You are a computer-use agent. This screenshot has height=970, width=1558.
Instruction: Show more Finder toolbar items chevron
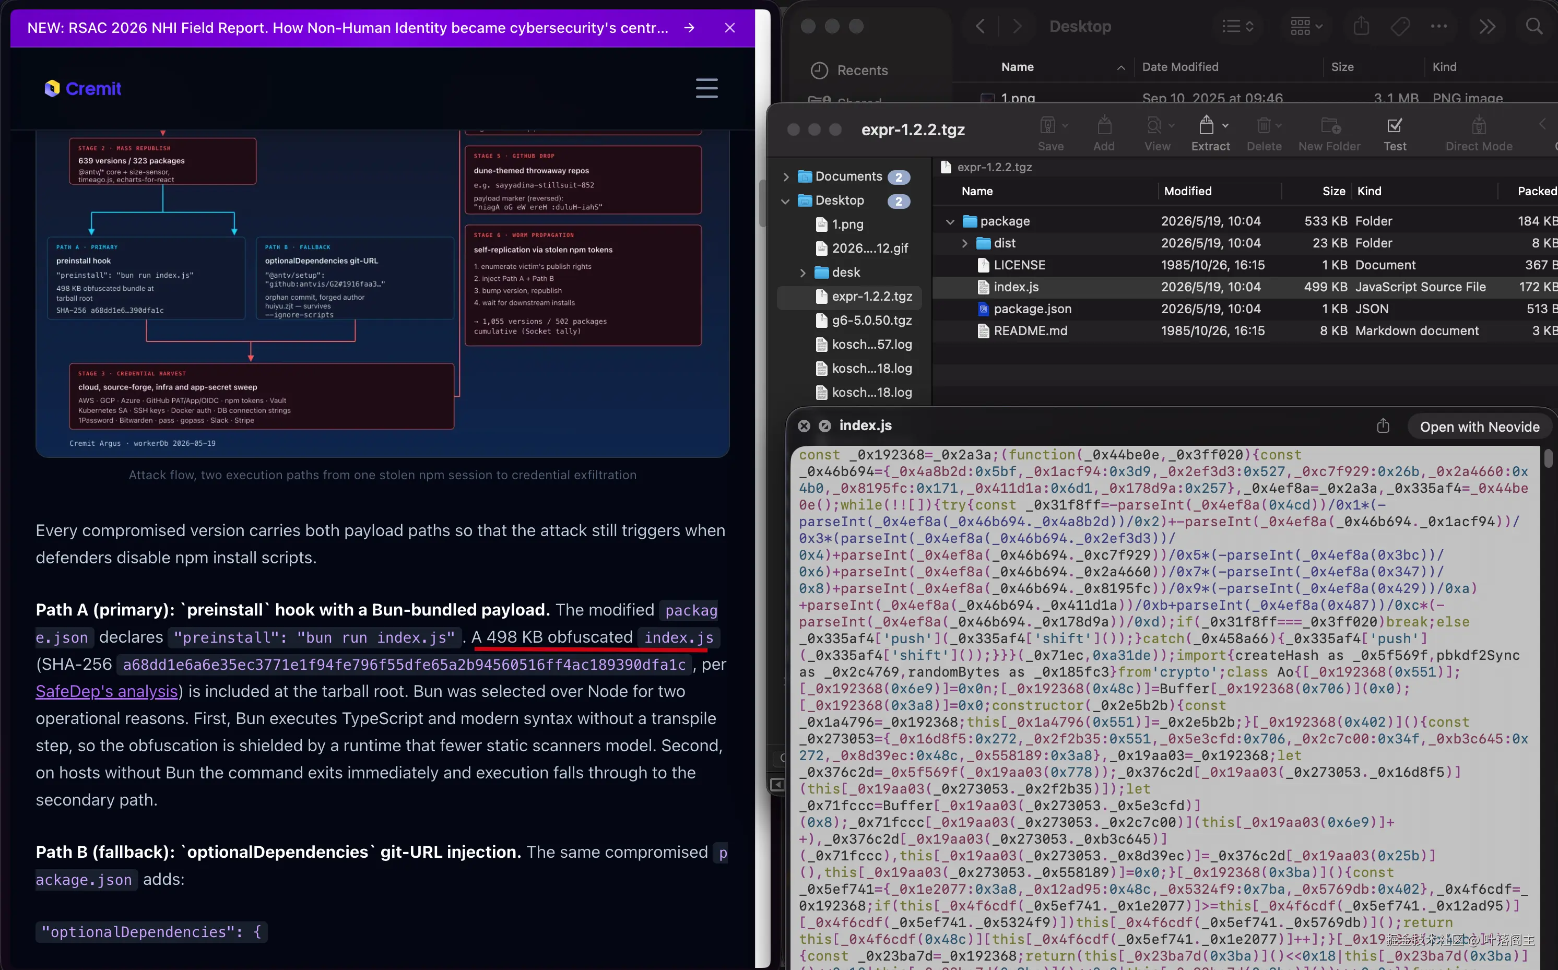click(x=1487, y=26)
